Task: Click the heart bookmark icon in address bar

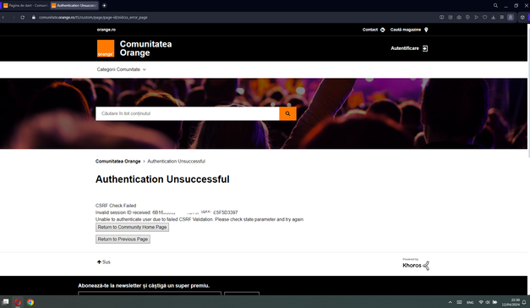Action: click(484, 17)
